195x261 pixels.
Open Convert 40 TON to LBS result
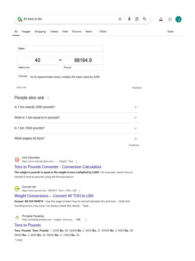coord(54,196)
